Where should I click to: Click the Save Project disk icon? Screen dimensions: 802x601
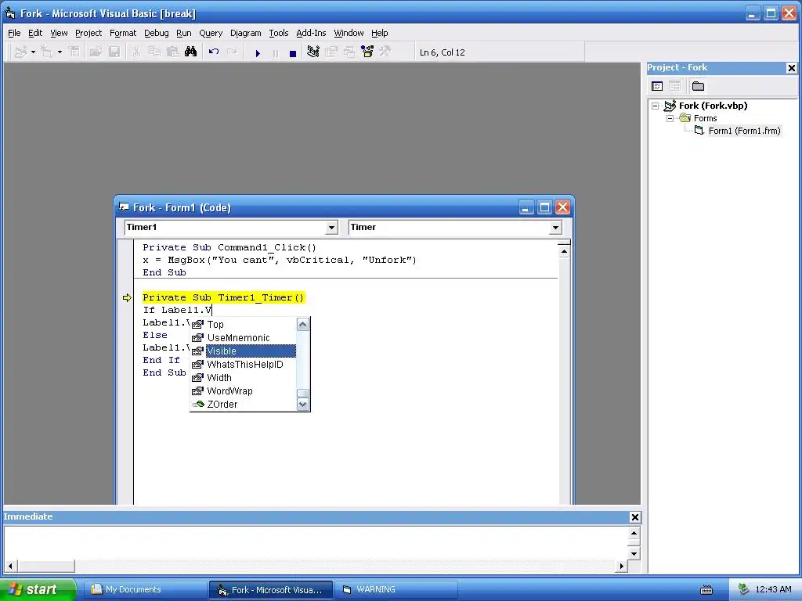point(114,52)
